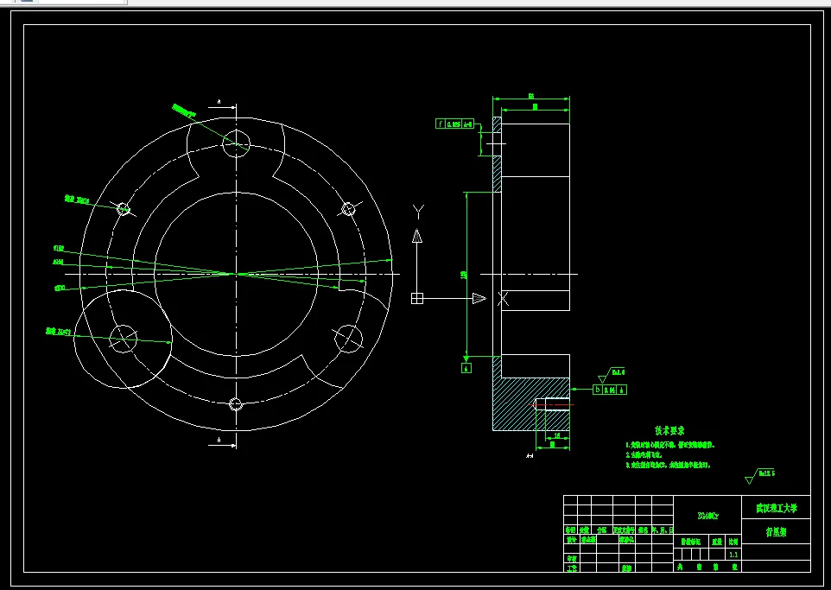Click the runout tolerance frame referencing A-B

point(454,124)
